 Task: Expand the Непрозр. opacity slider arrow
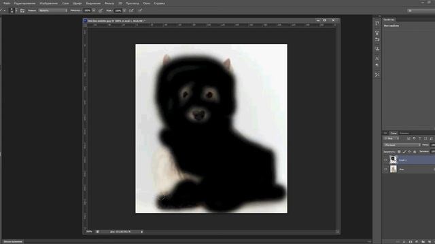(x=94, y=11)
